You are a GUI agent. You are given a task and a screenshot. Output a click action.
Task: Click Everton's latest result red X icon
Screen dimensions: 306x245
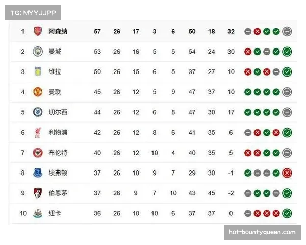click(287, 173)
